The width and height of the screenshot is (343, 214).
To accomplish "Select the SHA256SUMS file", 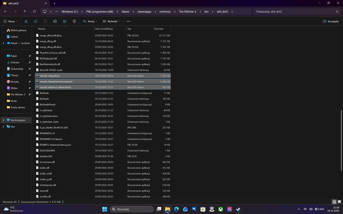I will point(103,150).
